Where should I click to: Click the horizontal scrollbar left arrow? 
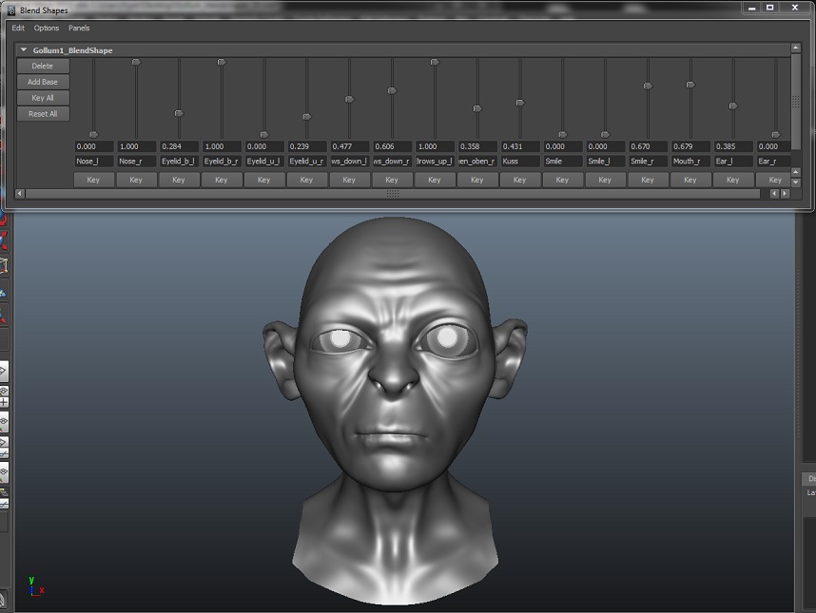click(x=19, y=194)
